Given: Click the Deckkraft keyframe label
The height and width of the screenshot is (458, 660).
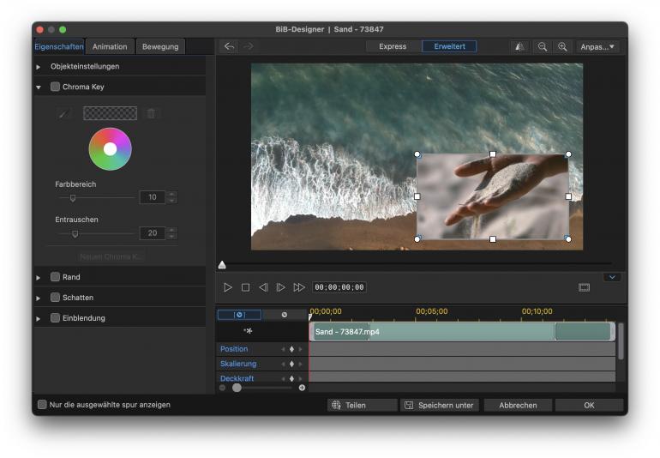Looking at the screenshot, I should pos(237,378).
